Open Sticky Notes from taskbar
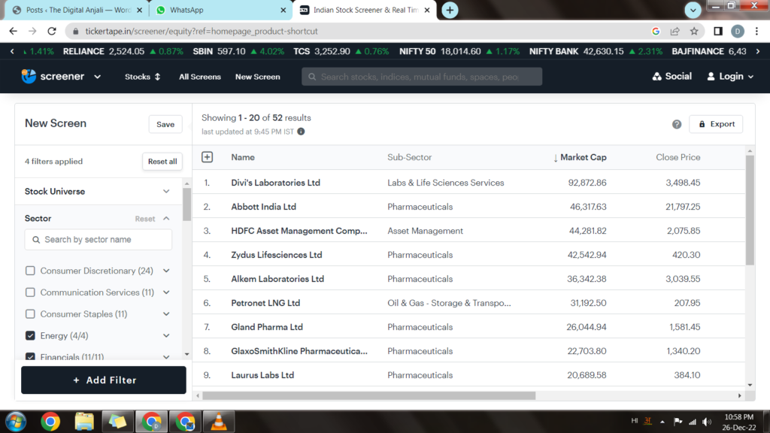The height and width of the screenshot is (433, 770). 117,422
